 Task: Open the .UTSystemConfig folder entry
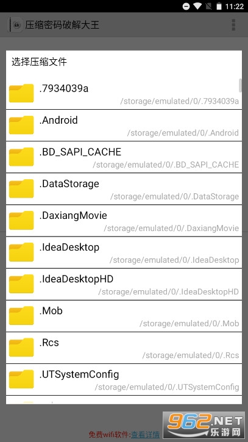tap(124, 380)
